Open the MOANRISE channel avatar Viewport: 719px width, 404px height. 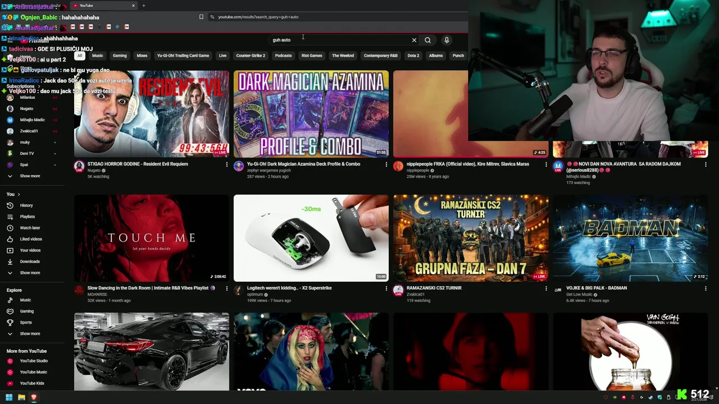pos(79,290)
